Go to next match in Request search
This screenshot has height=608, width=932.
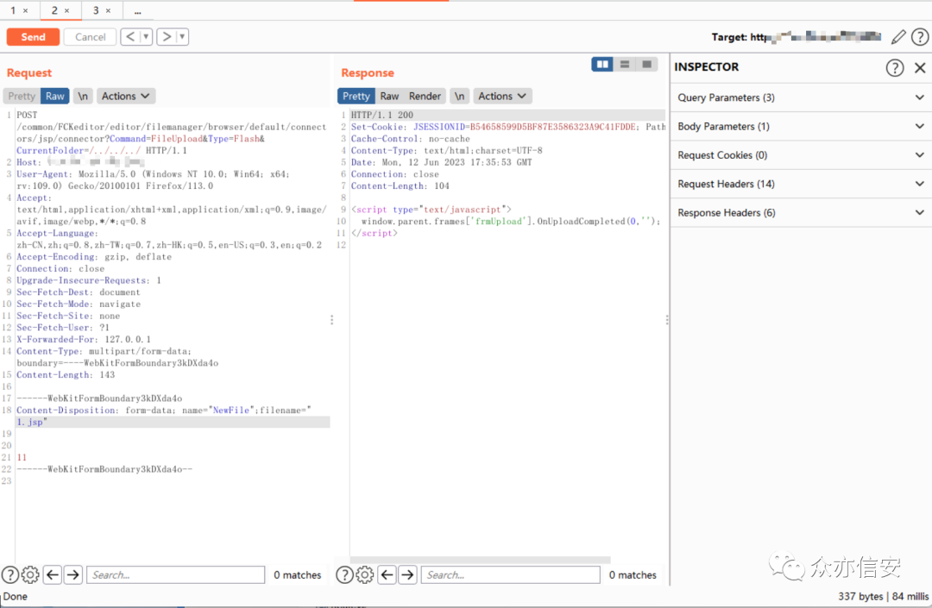(x=73, y=574)
